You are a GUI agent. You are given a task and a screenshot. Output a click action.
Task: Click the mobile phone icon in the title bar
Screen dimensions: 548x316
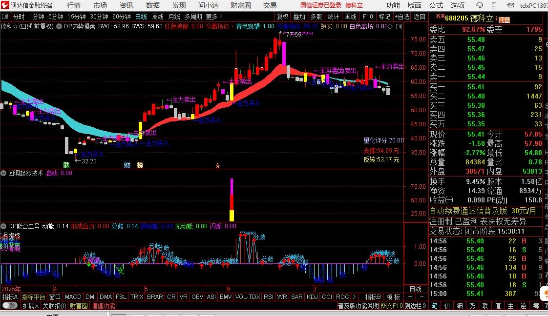tap(494, 5)
